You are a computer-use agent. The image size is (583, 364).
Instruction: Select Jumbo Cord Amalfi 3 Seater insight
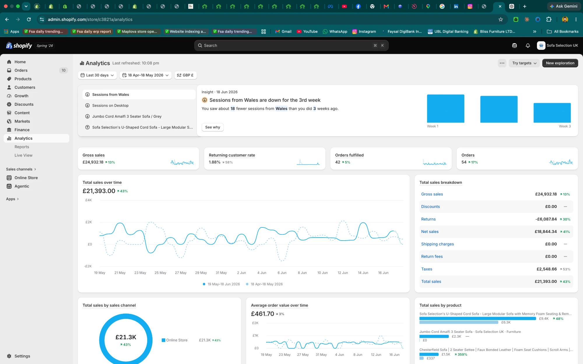[139, 116]
